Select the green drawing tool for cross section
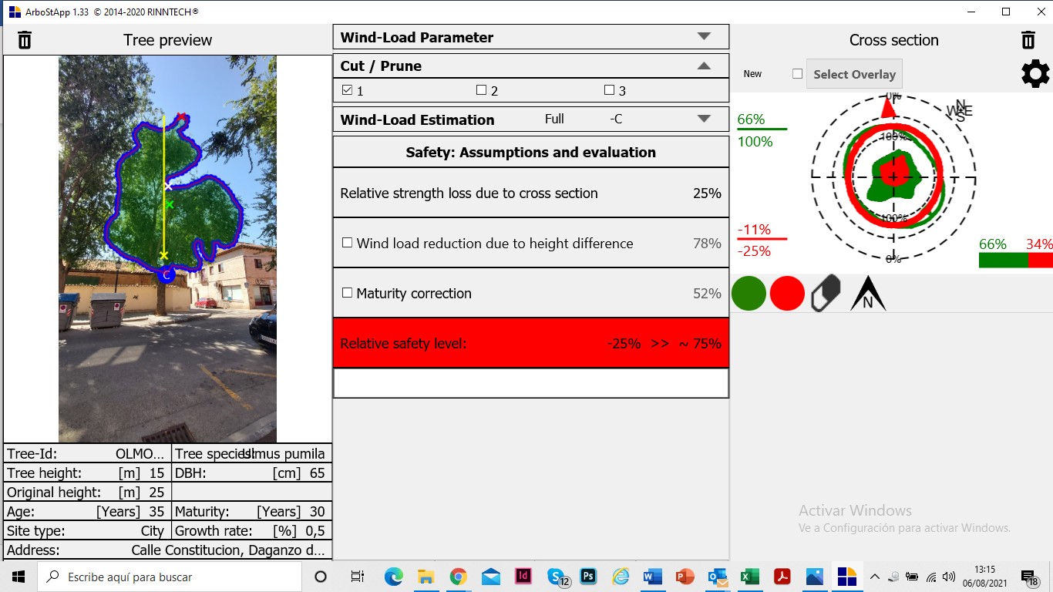1053x592 pixels. click(748, 293)
